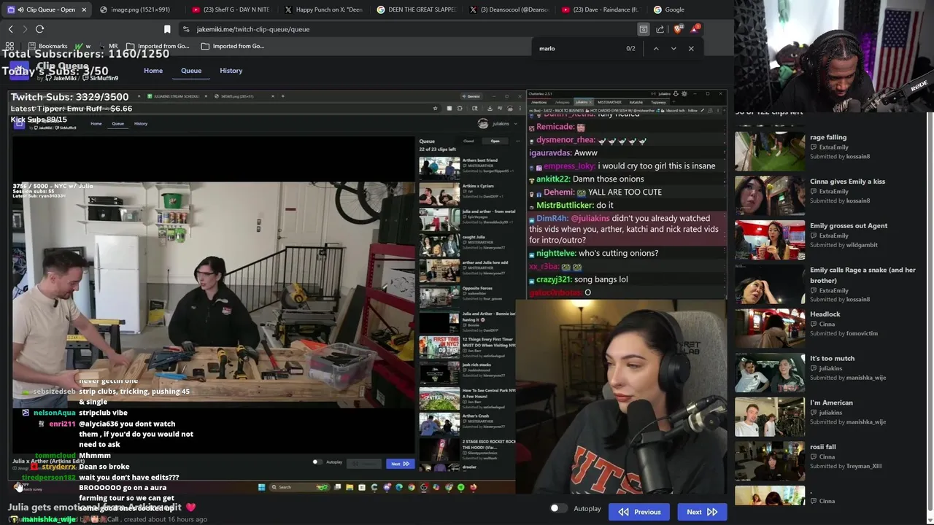Select the Queue nav item
The image size is (934, 525).
(x=191, y=71)
